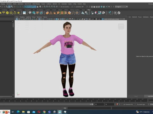Toggle the selection lock icon
The width and height of the screenshot is (153, 114).
click(x=38, y=7)
